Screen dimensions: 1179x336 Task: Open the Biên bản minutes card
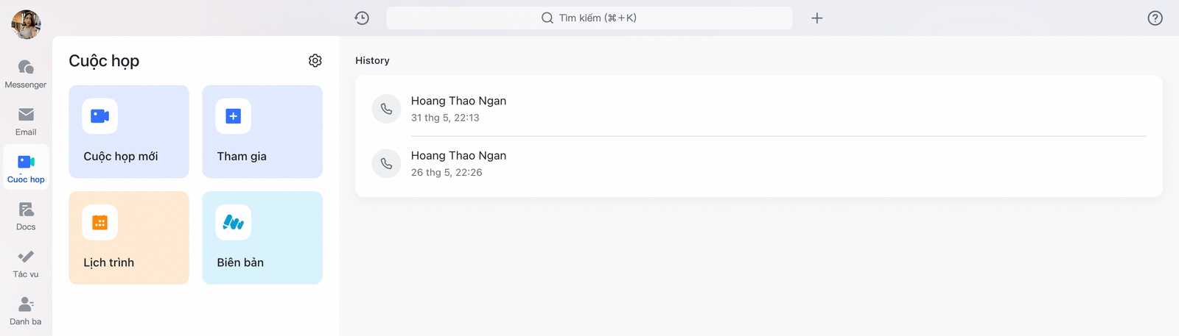click(262, 237)
